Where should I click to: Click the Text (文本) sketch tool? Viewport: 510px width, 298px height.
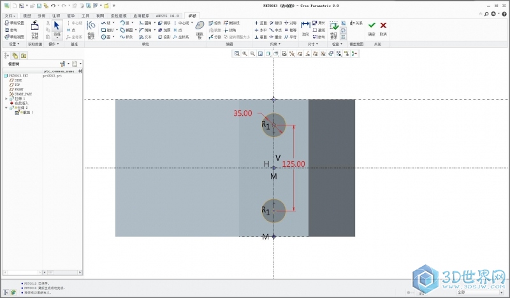(145, 37)
